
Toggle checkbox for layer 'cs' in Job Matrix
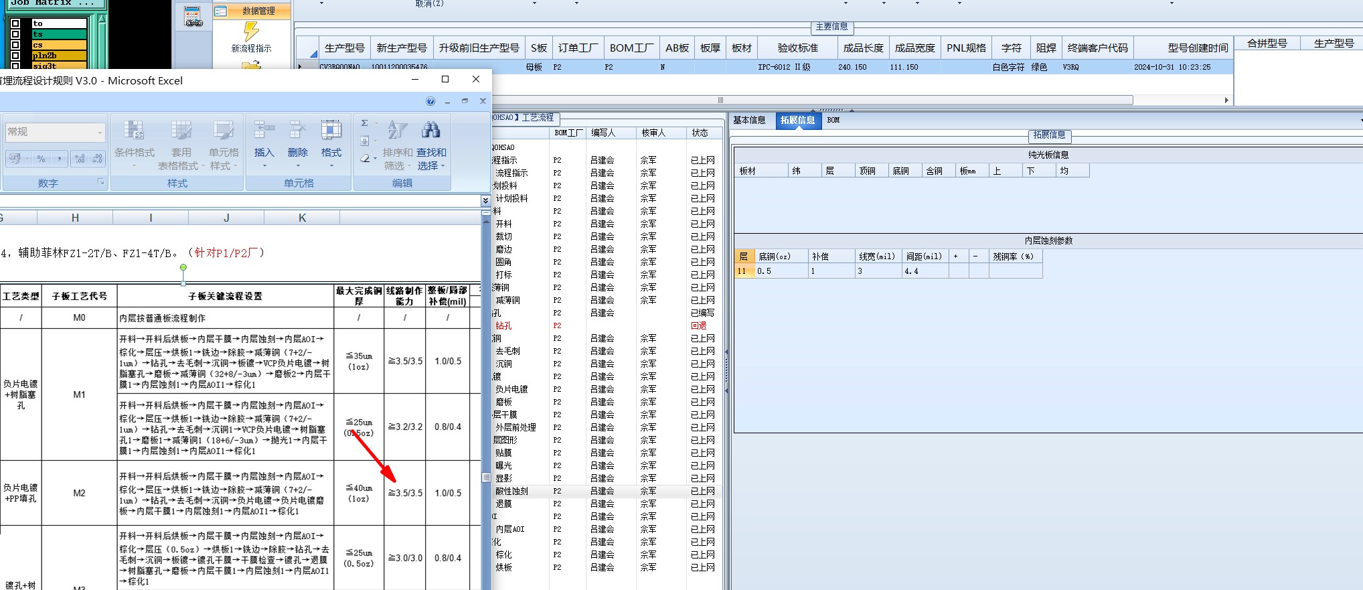coord(15,45)
